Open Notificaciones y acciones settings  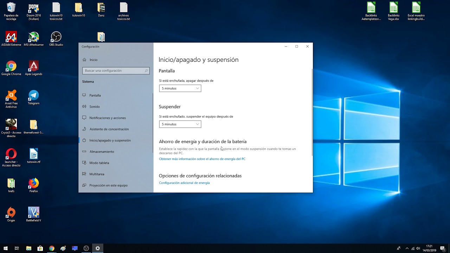pyautogui.click(x=116, y=118)
